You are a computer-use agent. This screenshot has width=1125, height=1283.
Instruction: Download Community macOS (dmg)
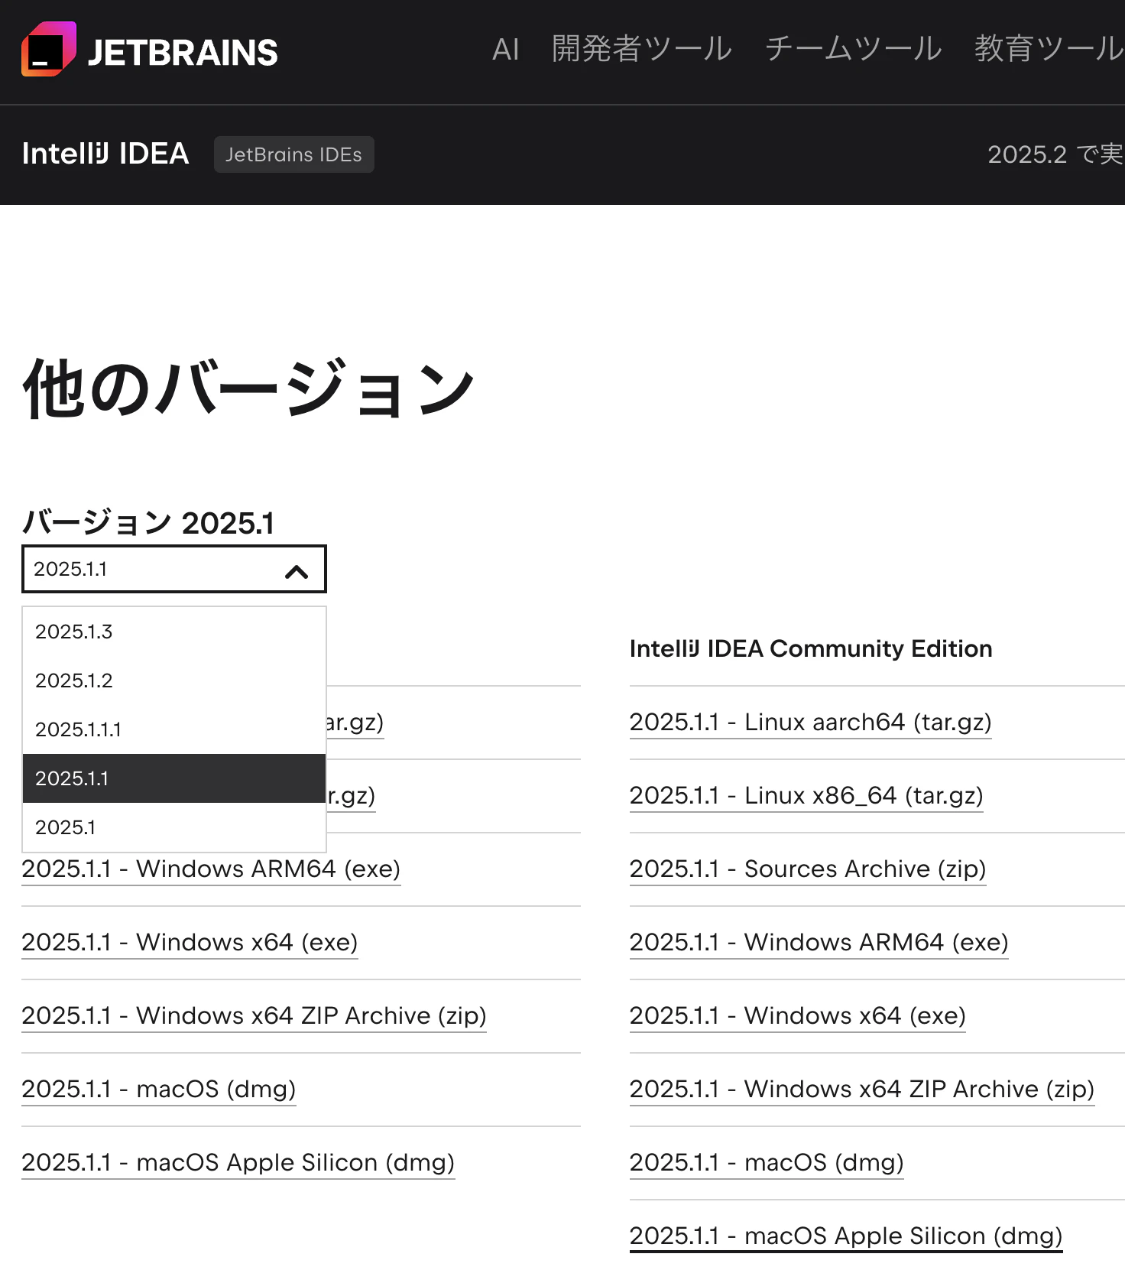pyautogui.click(x=767, y=1162)
